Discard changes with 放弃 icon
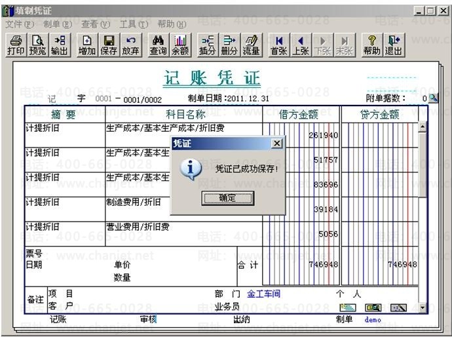The width and height of the screenshot is (452, 337). tap(131, 45)
